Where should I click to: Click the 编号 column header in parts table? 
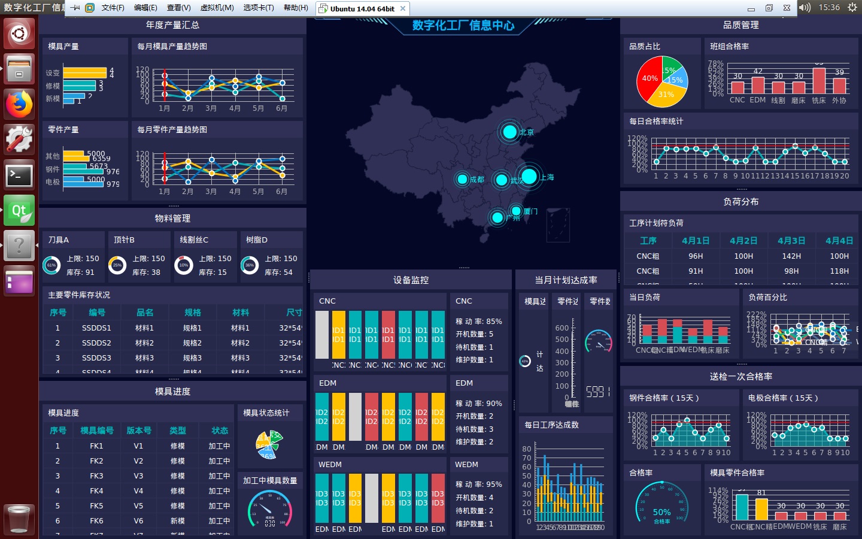(x=97, y=313)
